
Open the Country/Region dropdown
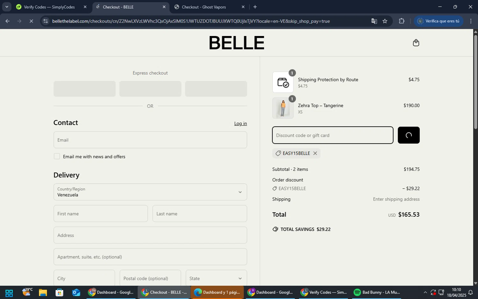coord(150,192)
